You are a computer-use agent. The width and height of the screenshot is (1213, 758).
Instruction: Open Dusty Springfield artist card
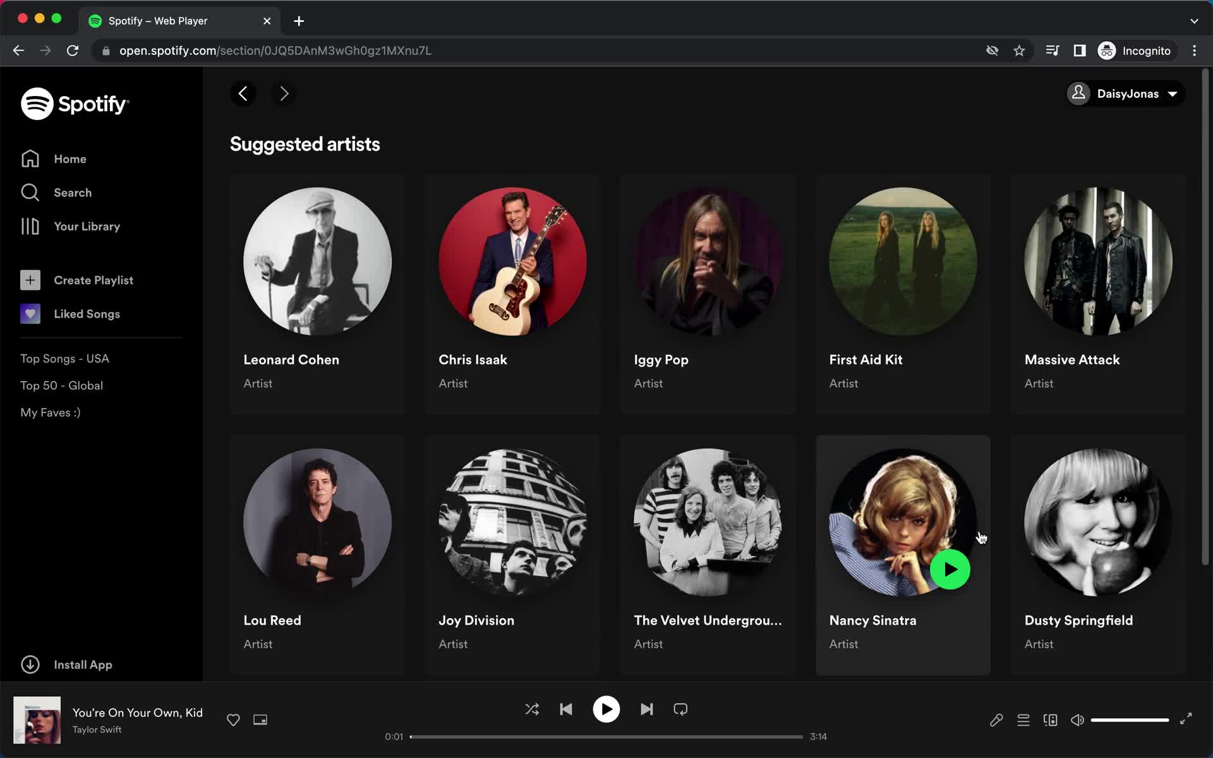tap(1098, 555)
